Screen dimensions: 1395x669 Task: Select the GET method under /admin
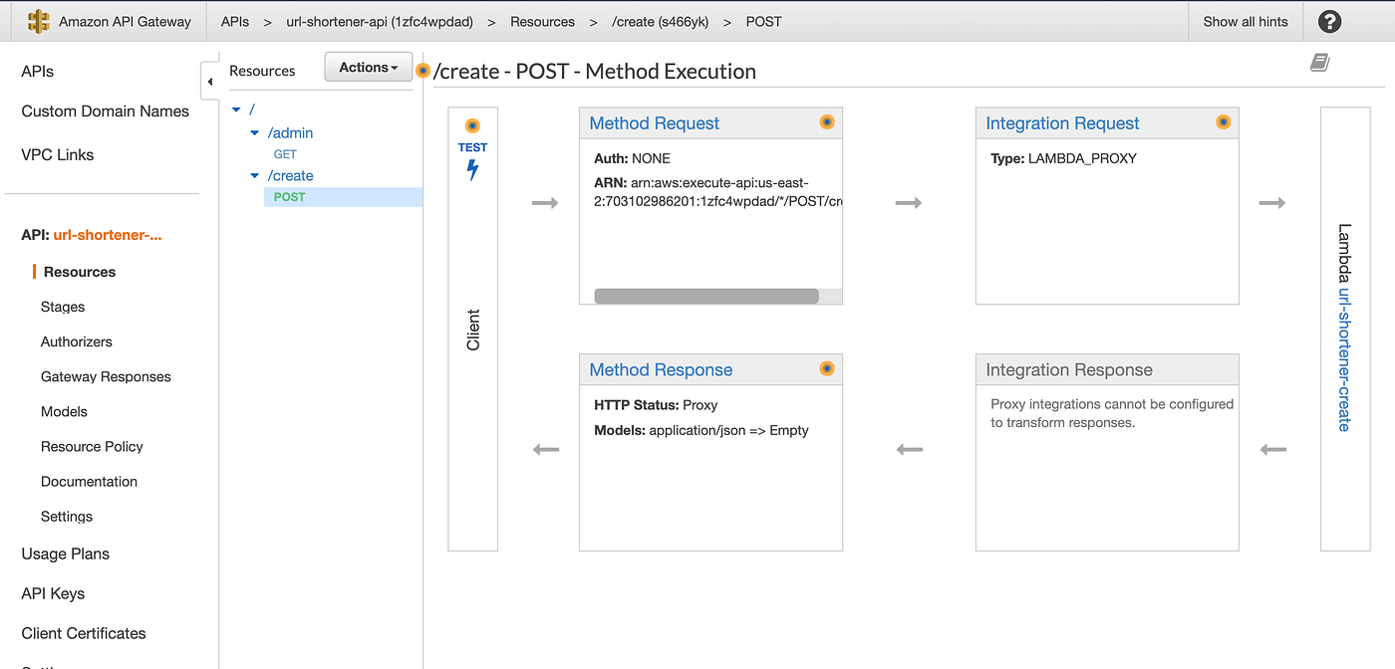[x=285, y=154]
